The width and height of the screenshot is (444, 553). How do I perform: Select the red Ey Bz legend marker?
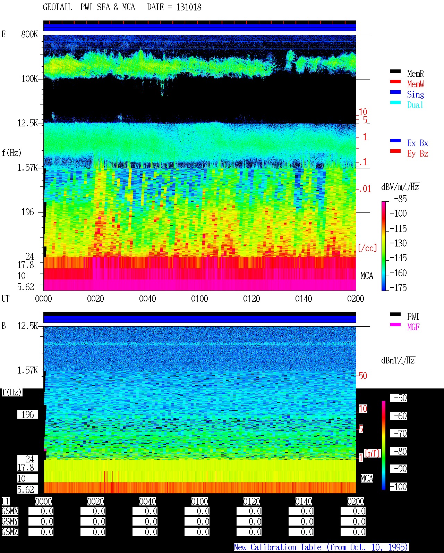395,151
